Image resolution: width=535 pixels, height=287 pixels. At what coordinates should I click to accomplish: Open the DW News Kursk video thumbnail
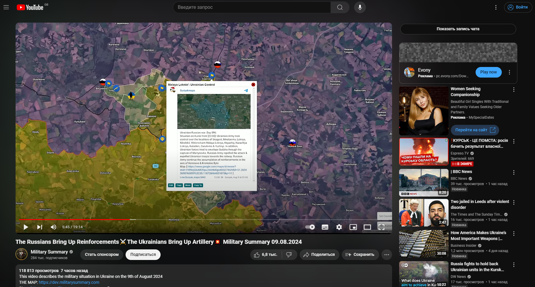[x=424, y=274]
